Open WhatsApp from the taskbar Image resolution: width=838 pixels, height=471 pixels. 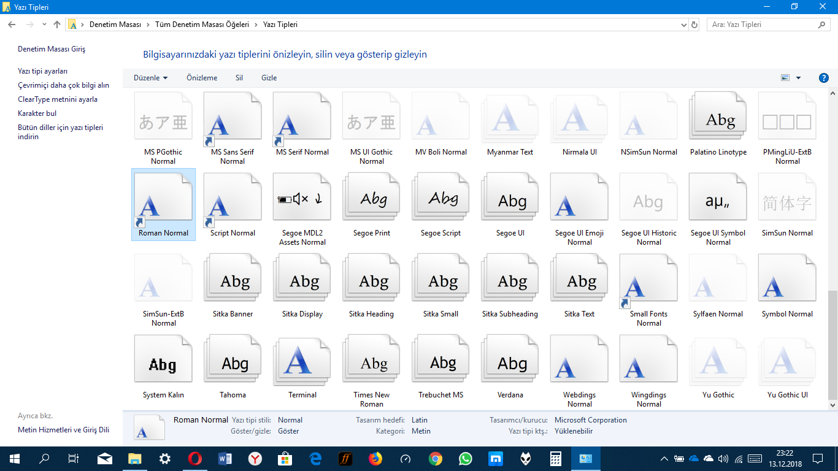[x=466, y=459]
